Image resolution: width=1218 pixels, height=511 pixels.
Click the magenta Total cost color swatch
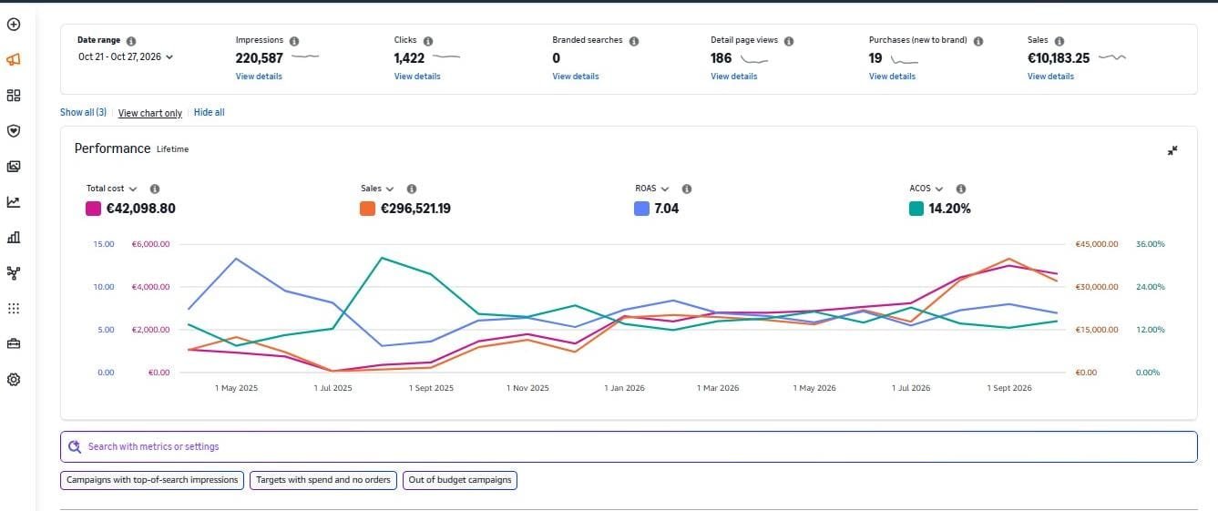[x=93, y=209]
